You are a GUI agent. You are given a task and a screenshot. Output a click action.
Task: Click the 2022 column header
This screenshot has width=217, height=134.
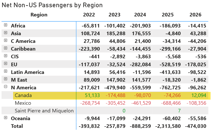(x=89, y=15)
